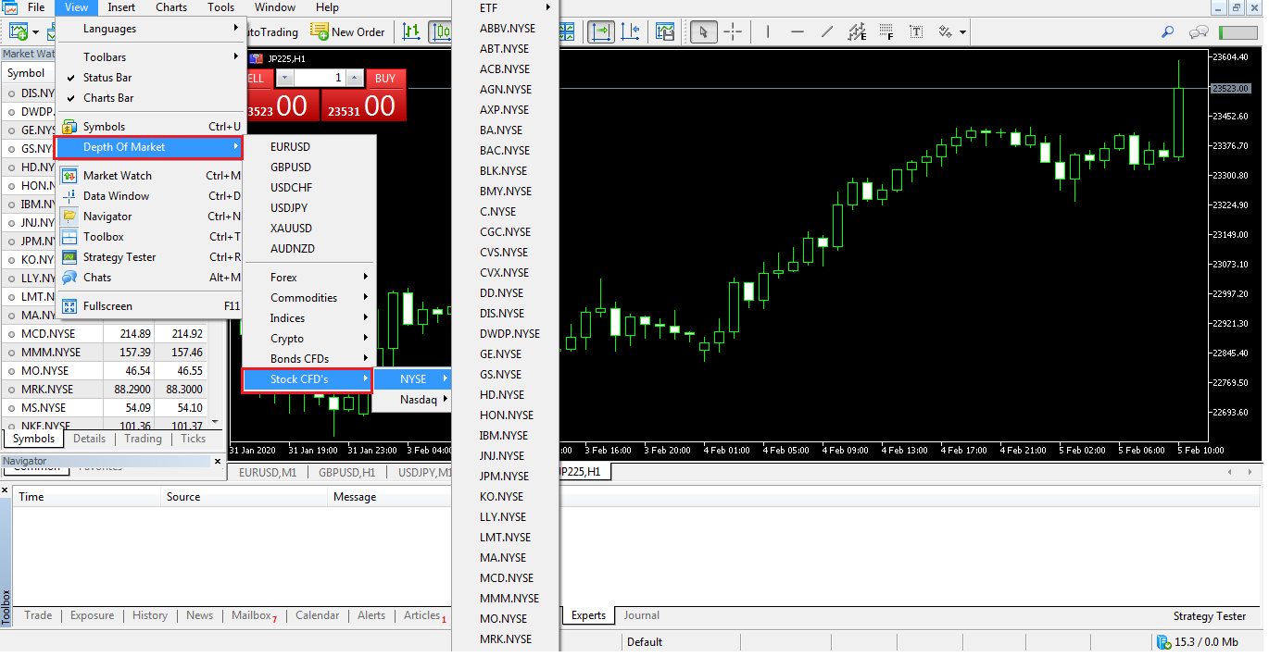The width and height of the screenshot is (1269, 657).
Task: Open the Journal tab in Toolbox
Action: 642,615
